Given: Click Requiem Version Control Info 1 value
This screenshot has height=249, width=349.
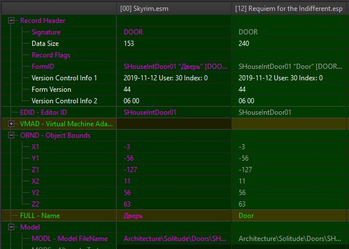Looking at the screenshot, I should [x=281, y=78].
